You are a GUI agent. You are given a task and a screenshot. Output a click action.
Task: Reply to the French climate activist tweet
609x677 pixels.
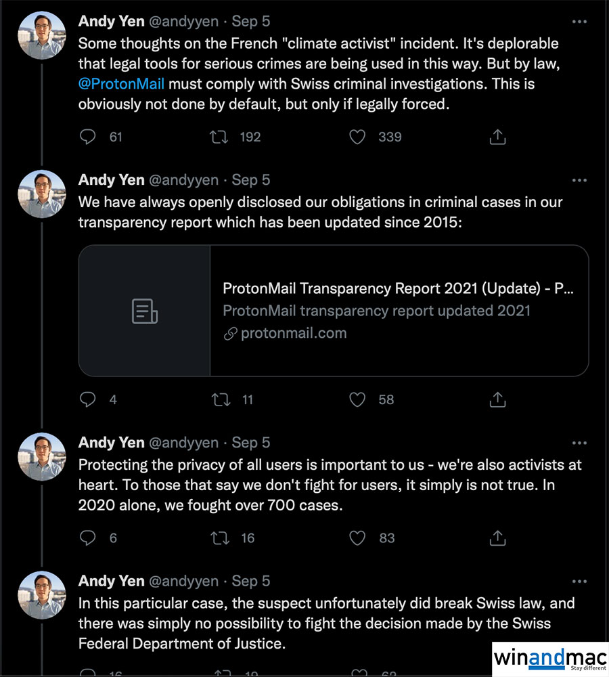pyautogui.click(x=88, y=137)
